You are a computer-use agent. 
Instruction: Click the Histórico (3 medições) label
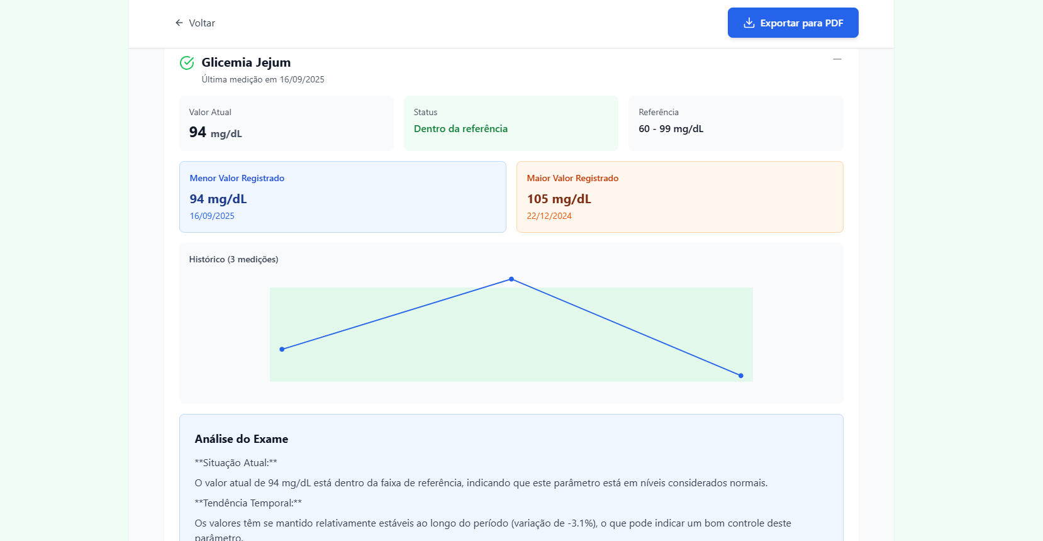click(233, 259)
